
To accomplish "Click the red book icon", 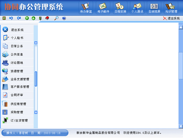I will pos(47,18).
